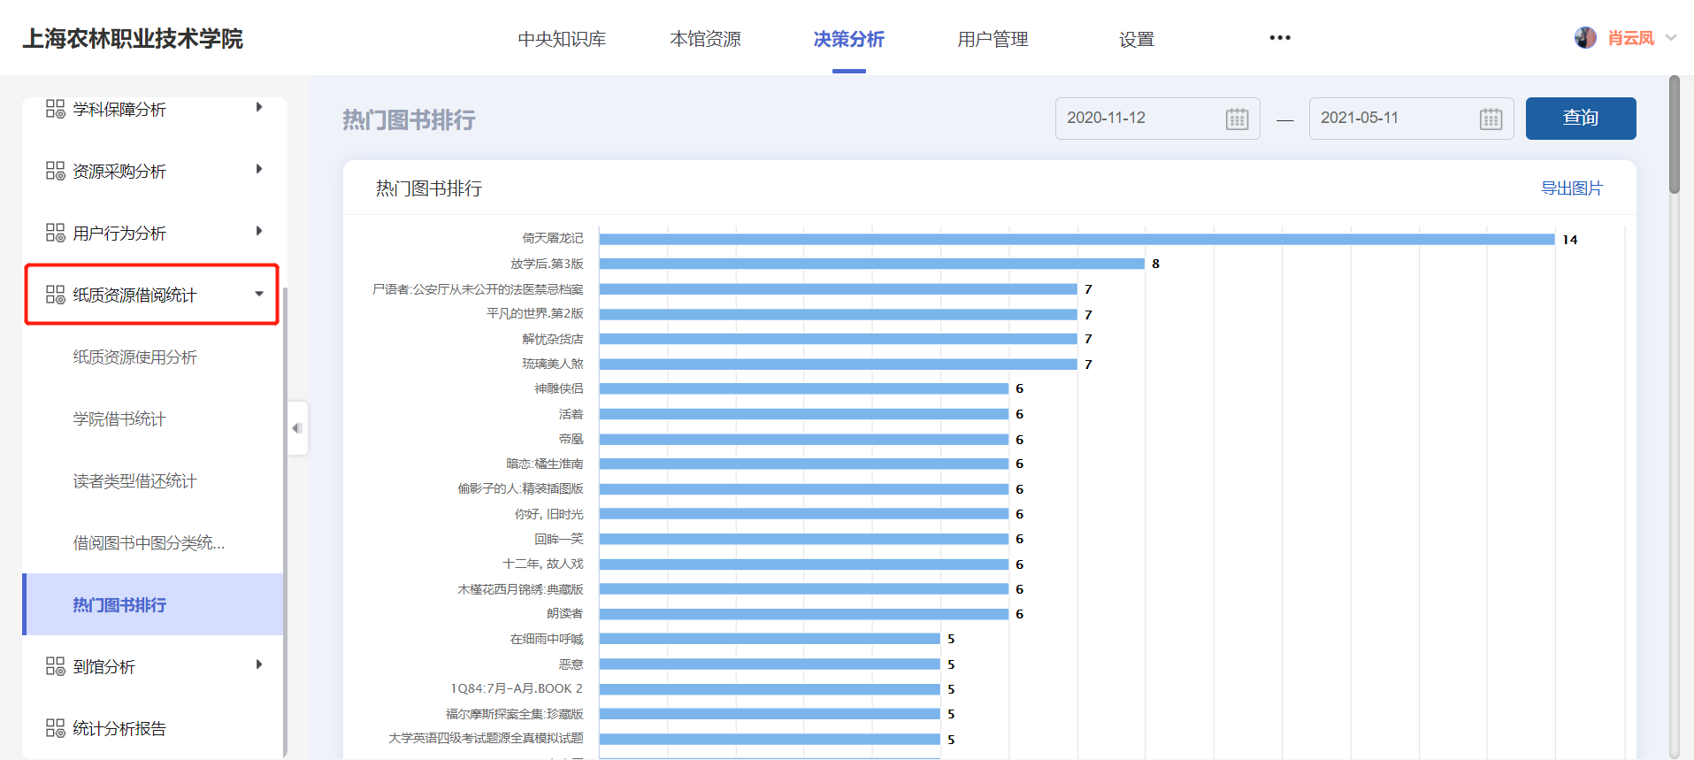Open the 设置 tab
The width and height of the screenshot is (1694, 760).
(1137, 39)
